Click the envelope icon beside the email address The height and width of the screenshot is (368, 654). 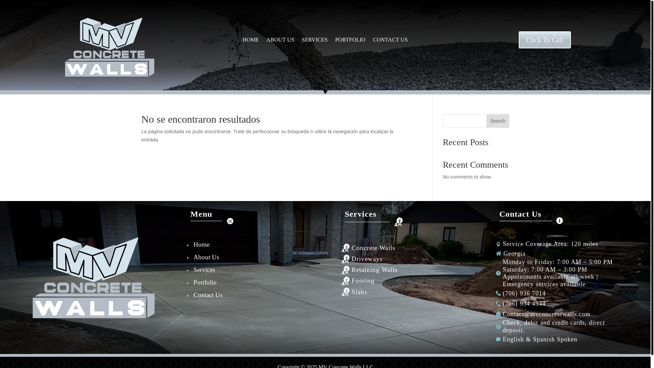point(498,314)
